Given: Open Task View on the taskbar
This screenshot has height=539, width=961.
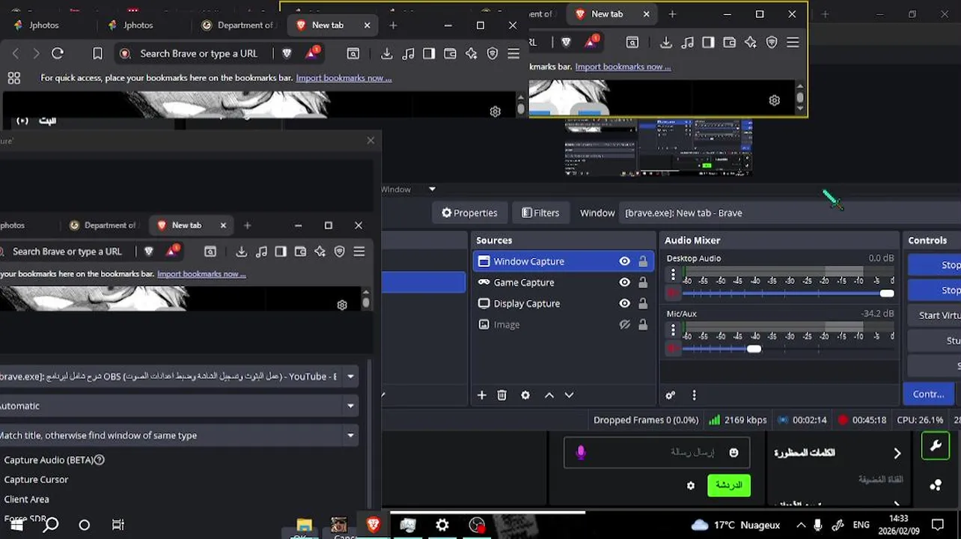Looking at the screenshot, I should (x=118, y=525).
